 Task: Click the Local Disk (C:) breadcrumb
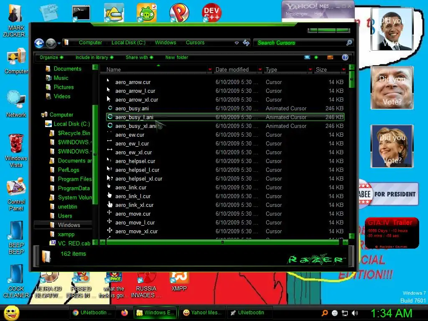[128, 43]
